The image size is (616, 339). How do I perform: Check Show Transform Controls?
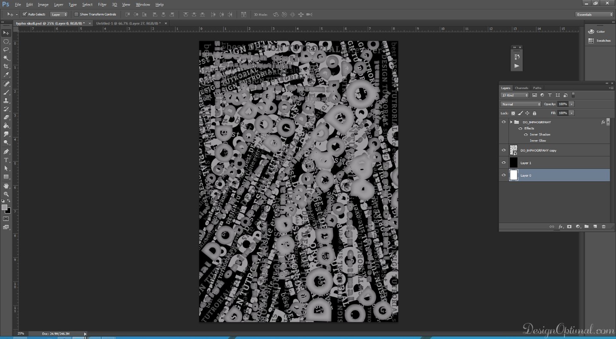tap(76, 14)
